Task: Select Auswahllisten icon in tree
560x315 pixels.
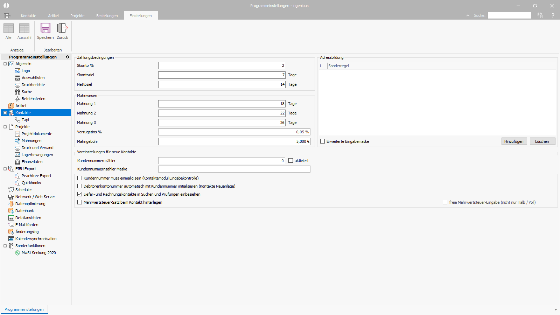Action: [x=17, y=78]
